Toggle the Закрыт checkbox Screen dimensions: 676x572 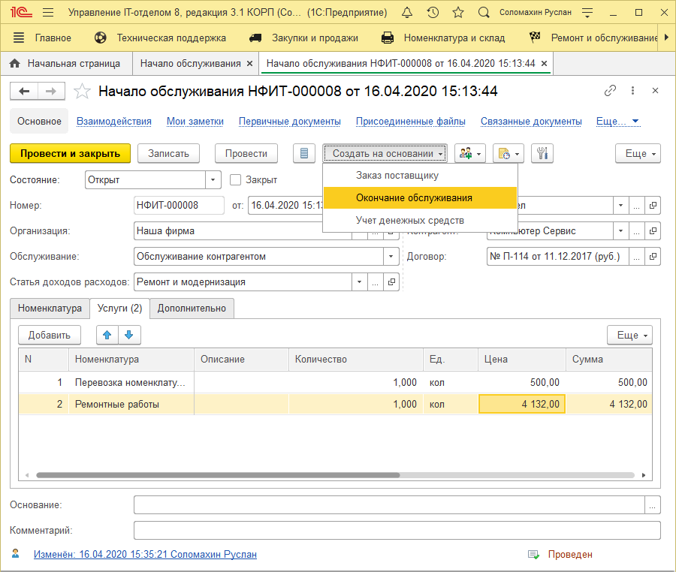(235, 180)
